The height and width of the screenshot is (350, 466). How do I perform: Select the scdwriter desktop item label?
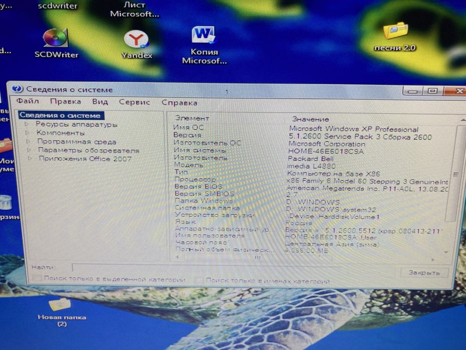(x=57, y=6)
